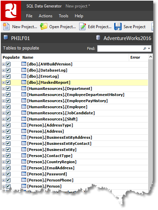Click the Open Project folder icon
Screen dimensions: 158x210
(x=43, y=26)
